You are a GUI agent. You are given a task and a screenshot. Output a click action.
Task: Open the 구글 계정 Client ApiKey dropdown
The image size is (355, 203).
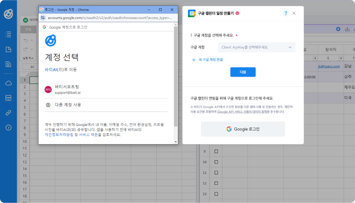[257, 47]
